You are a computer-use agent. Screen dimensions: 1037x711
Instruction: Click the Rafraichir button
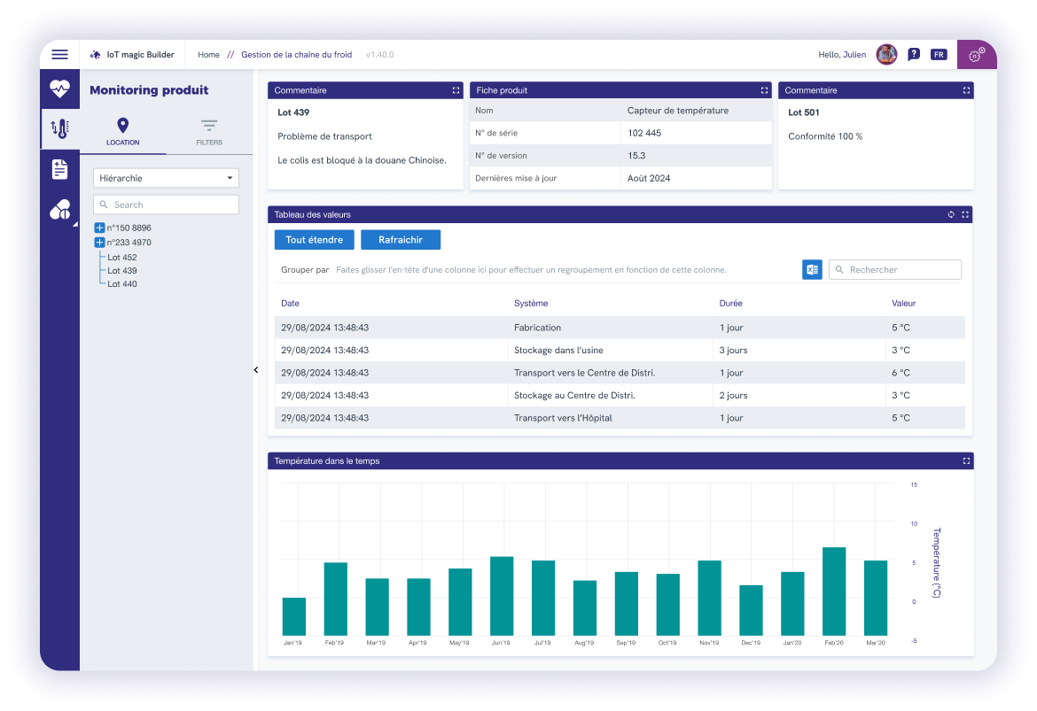(401, 239)
